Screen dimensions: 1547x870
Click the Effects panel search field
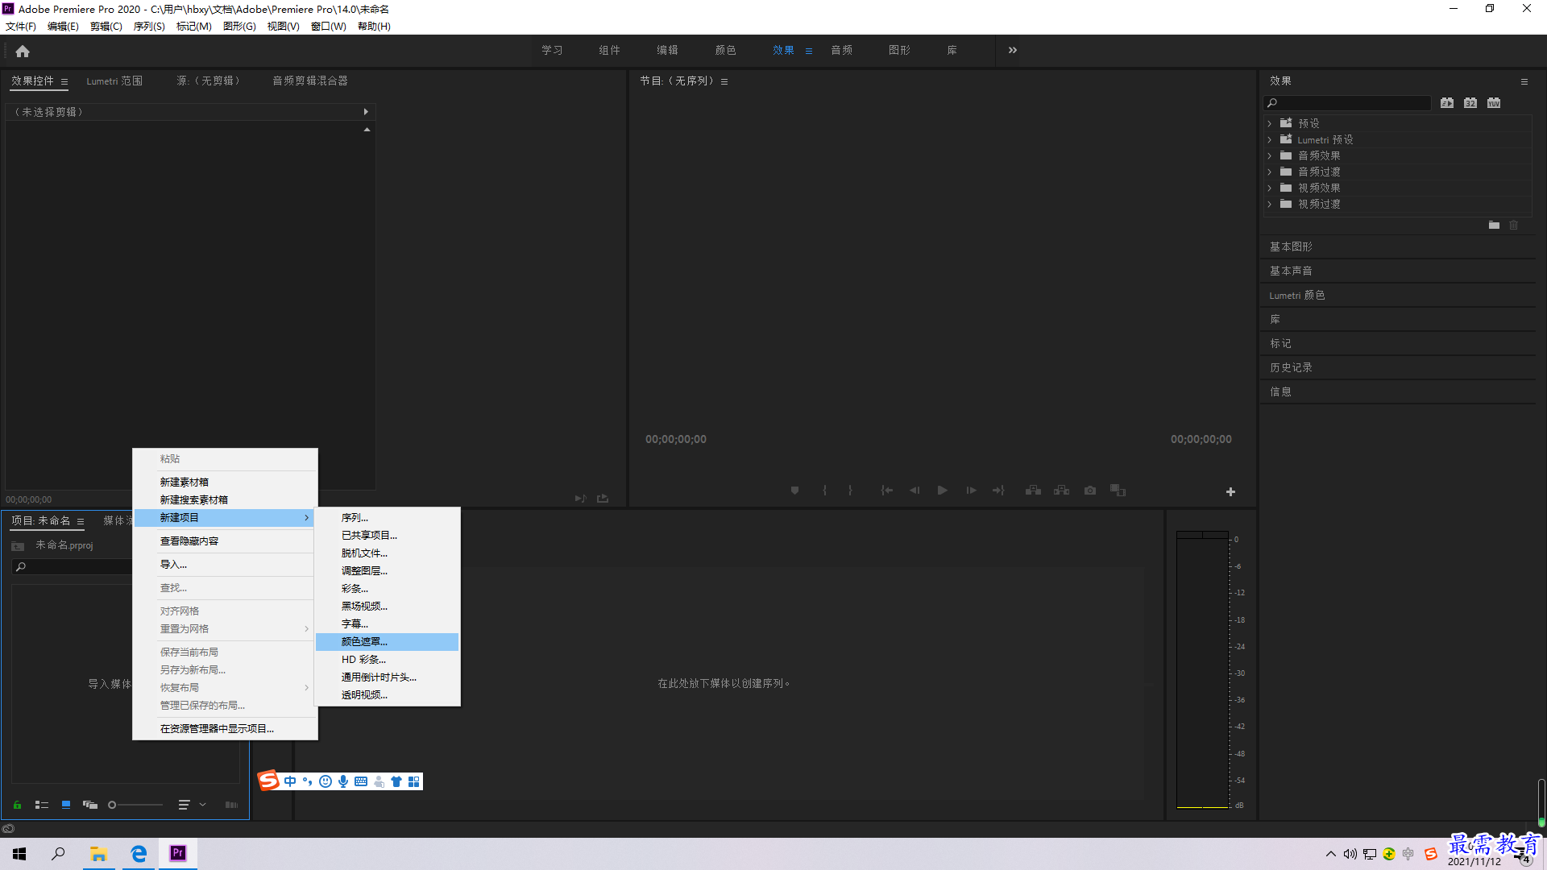(1347, 103)
